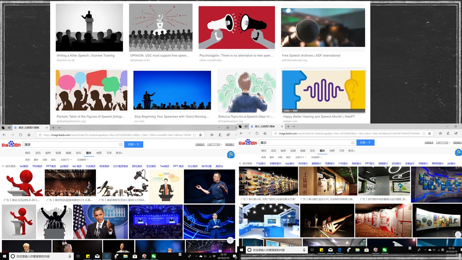Open tab list chevron in 演讲 browser

click(59, 127)
